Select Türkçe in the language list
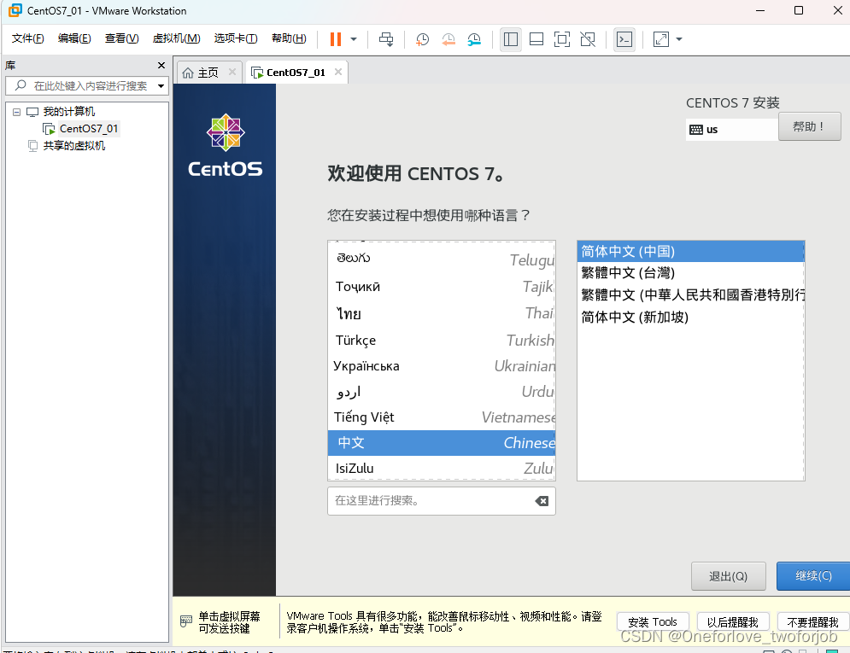 point(442,340)
